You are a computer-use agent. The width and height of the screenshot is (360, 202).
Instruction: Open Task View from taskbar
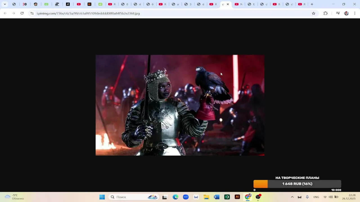[x=165, y=197]
